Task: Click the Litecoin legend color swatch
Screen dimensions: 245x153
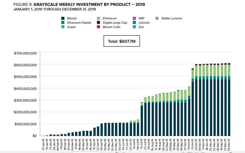Action: 134,23
